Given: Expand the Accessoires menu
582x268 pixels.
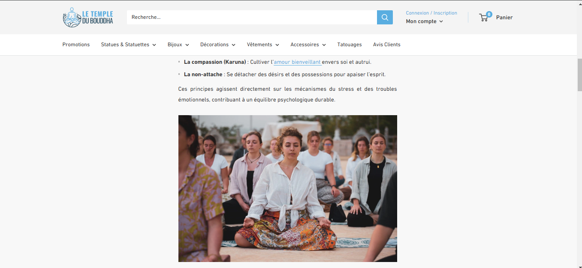Looking at the screenshot, I should tap(308, 45).
